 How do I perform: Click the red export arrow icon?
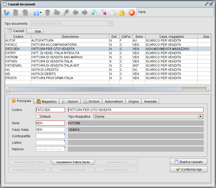(x=104, y=12)
